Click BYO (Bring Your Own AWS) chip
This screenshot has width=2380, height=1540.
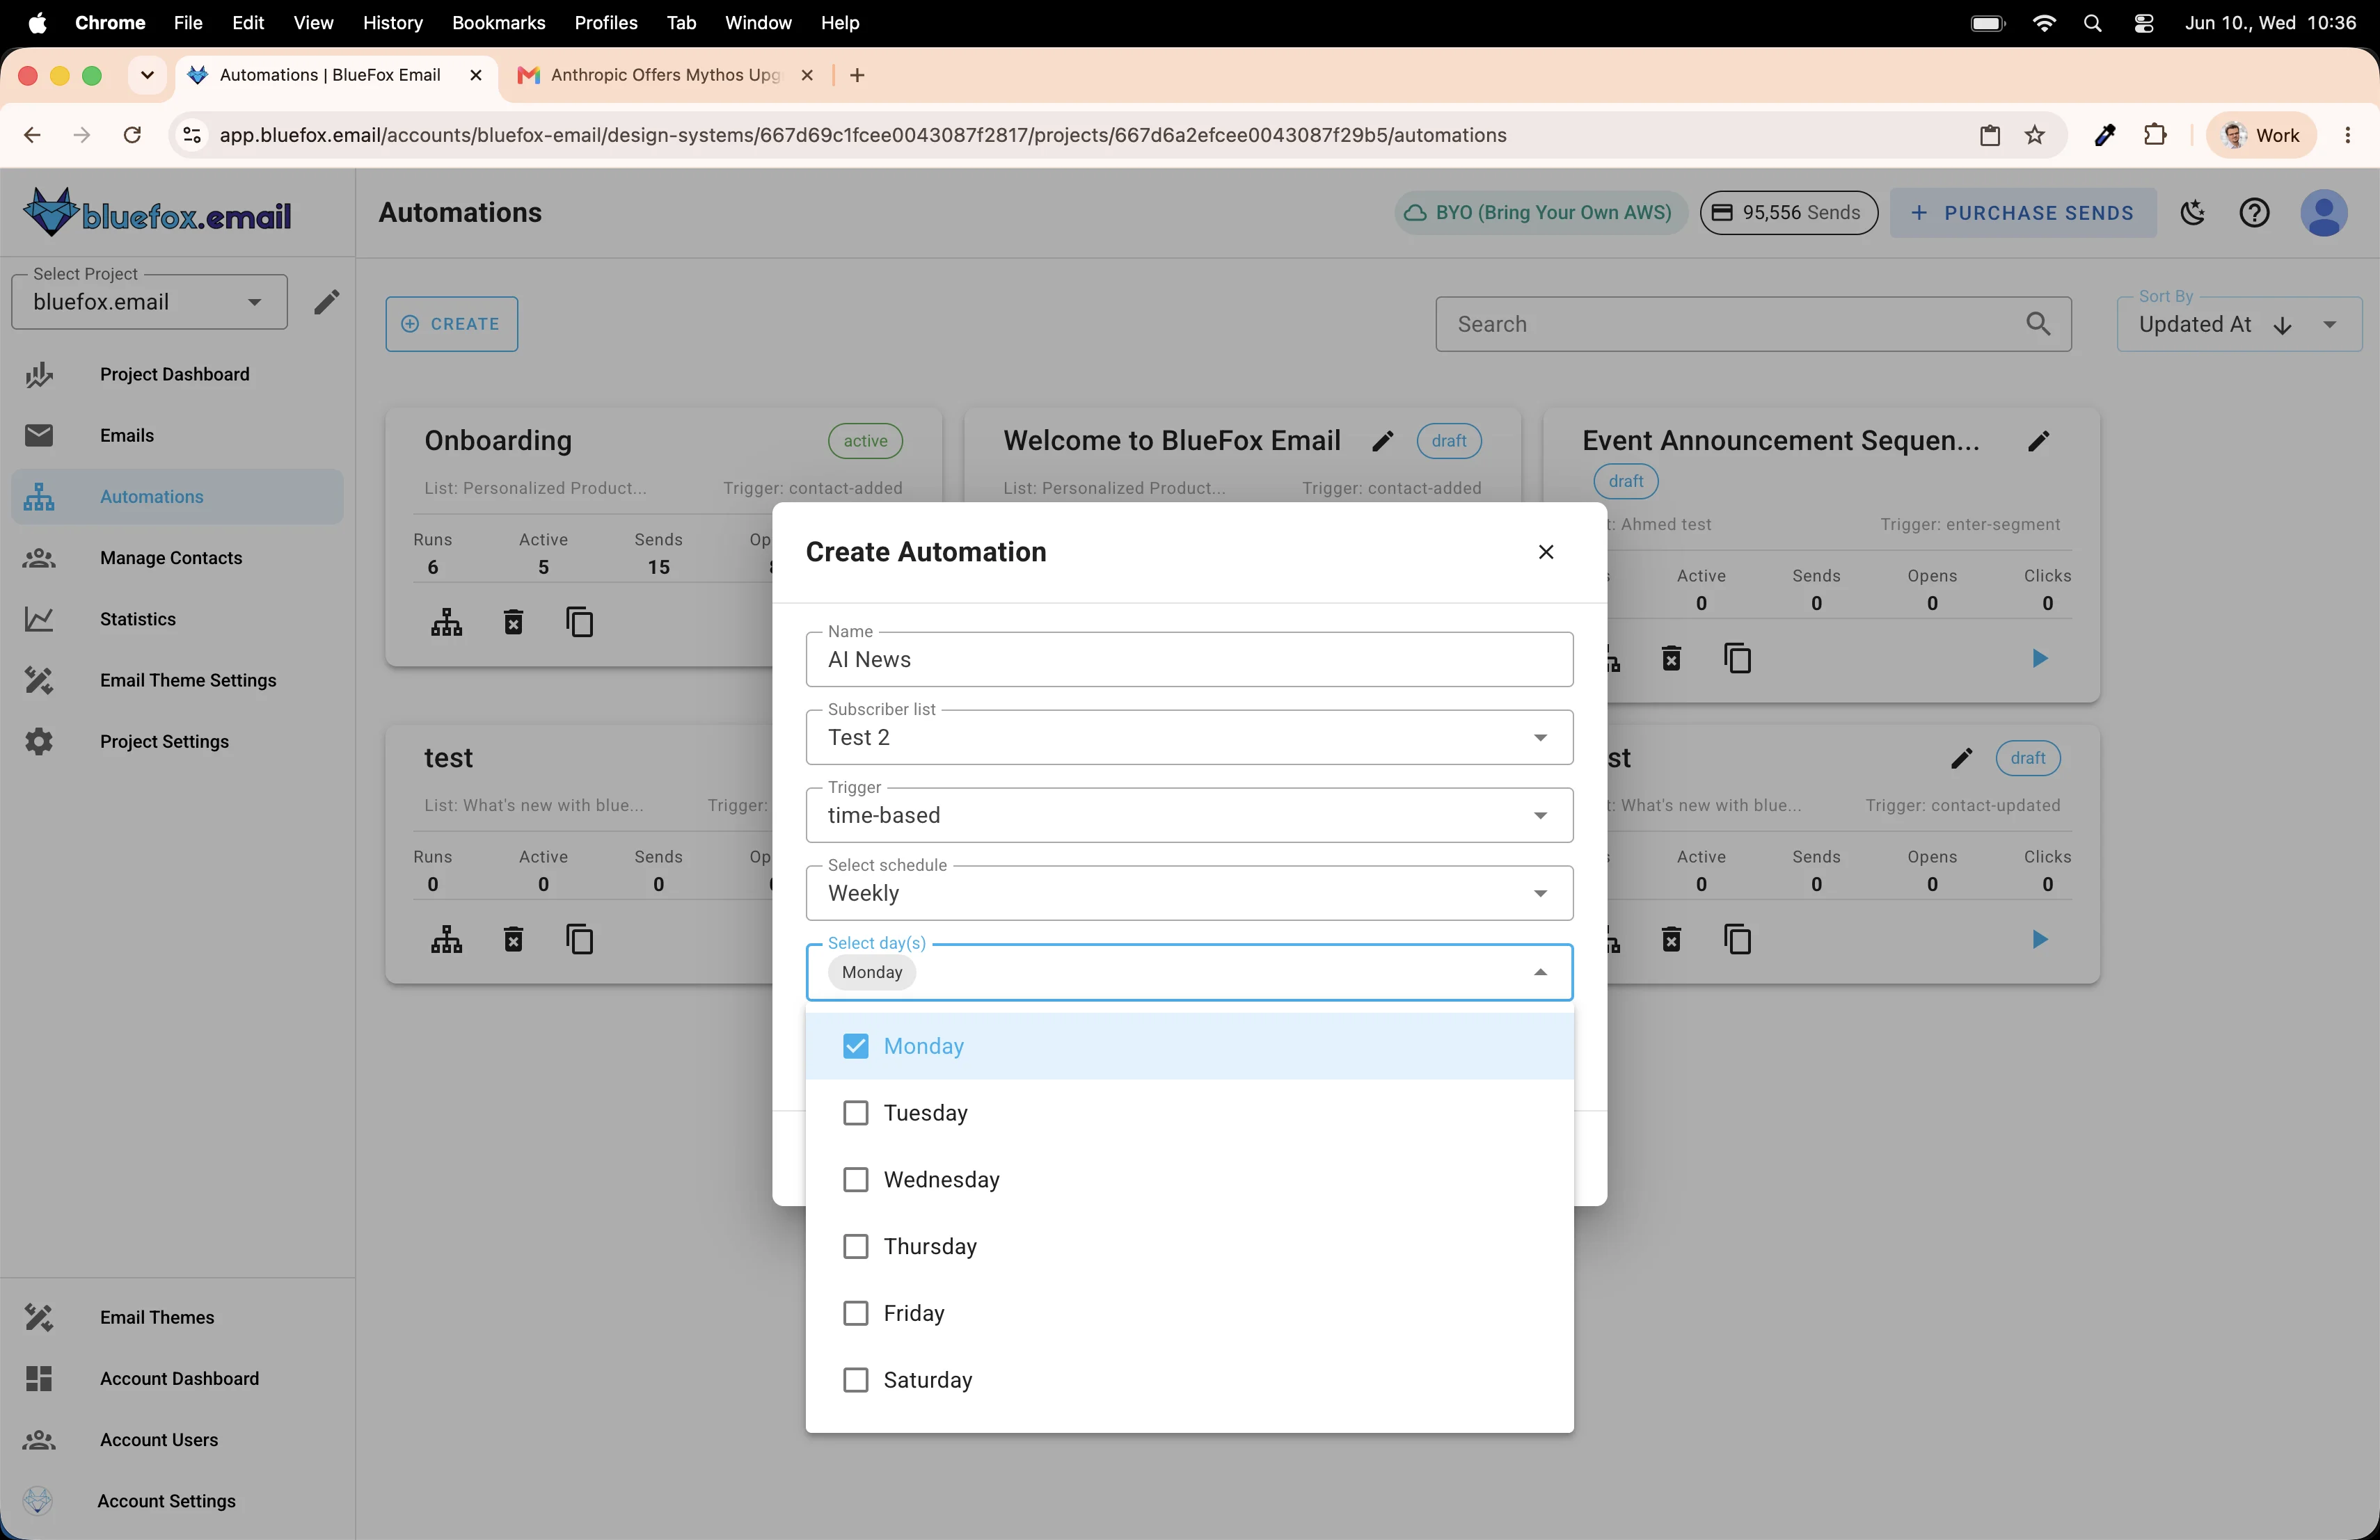pyautogui.click(x=1539, y=213)
